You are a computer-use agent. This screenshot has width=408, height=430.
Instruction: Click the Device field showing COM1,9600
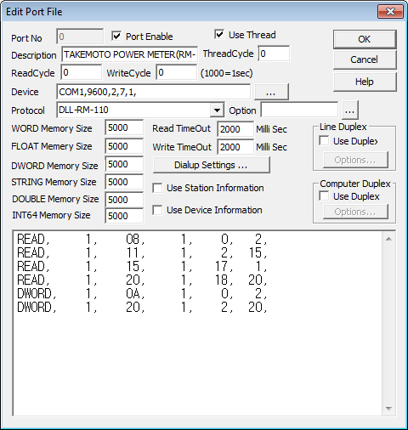click(x=154, y=92)
